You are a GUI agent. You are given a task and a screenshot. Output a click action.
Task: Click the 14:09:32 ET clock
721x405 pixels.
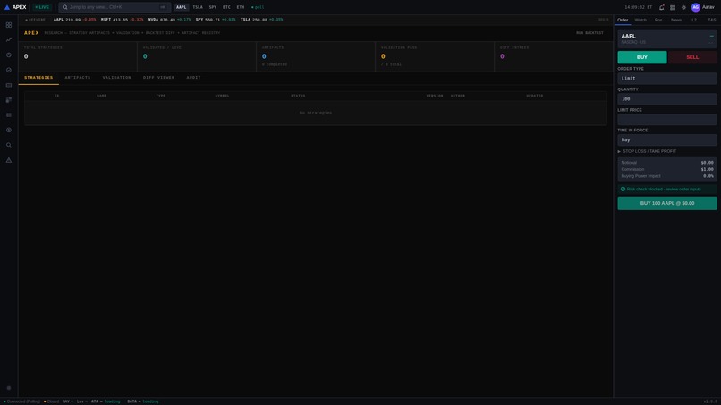point(638,7)
